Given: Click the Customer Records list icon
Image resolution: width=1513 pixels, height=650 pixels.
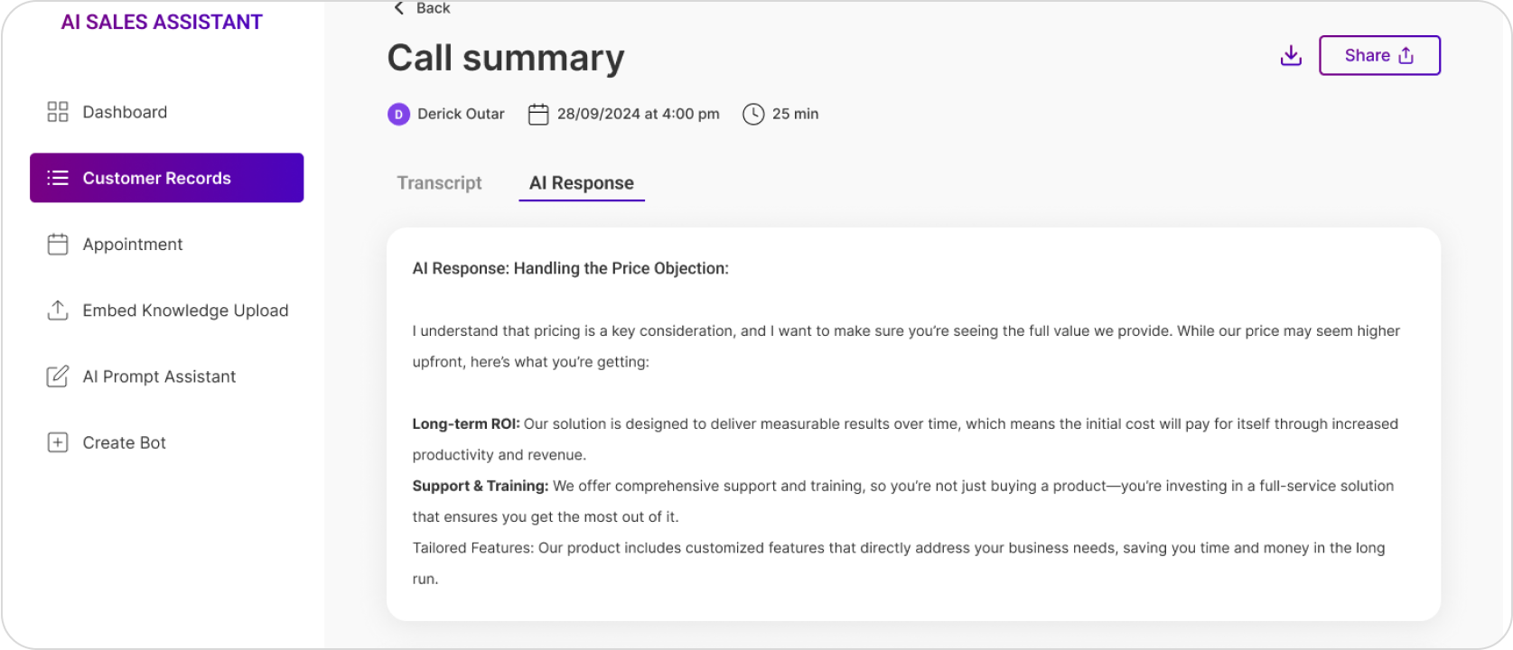Looking at the screenshot, I should point(58,178).
